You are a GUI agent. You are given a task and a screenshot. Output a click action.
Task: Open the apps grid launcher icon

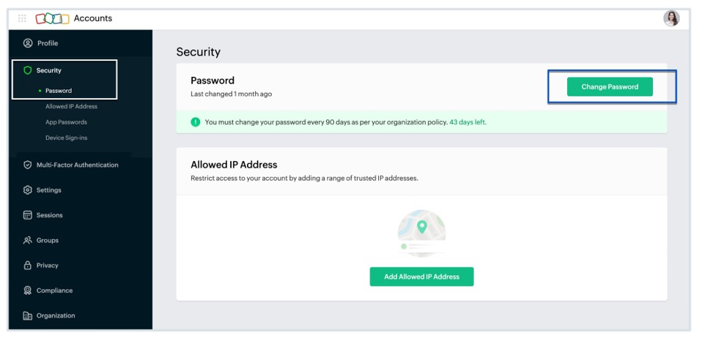pyautogui.click(x=22, y=18)
